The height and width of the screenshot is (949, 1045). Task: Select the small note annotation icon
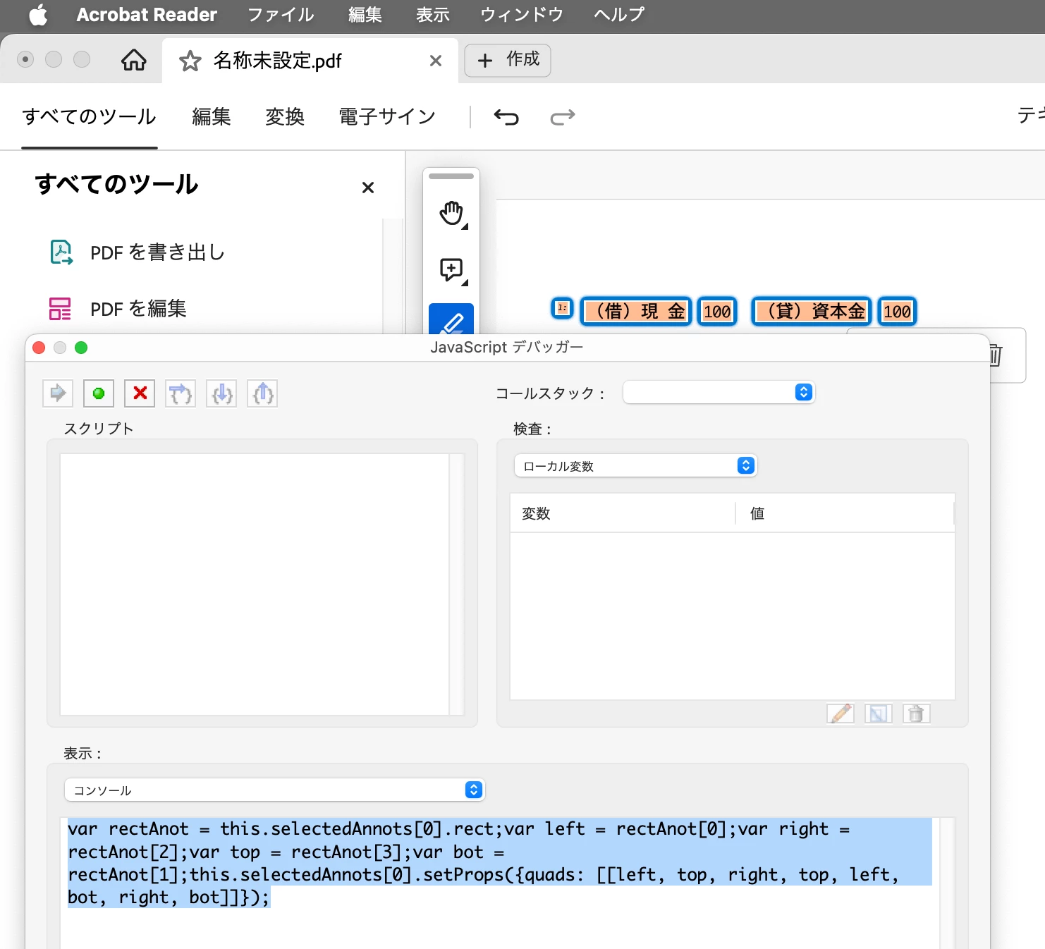click(562, 307)
